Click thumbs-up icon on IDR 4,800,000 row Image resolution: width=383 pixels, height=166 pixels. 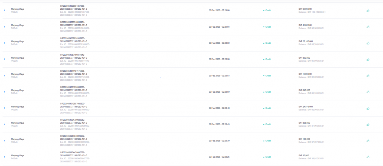(x=368, y=27)
